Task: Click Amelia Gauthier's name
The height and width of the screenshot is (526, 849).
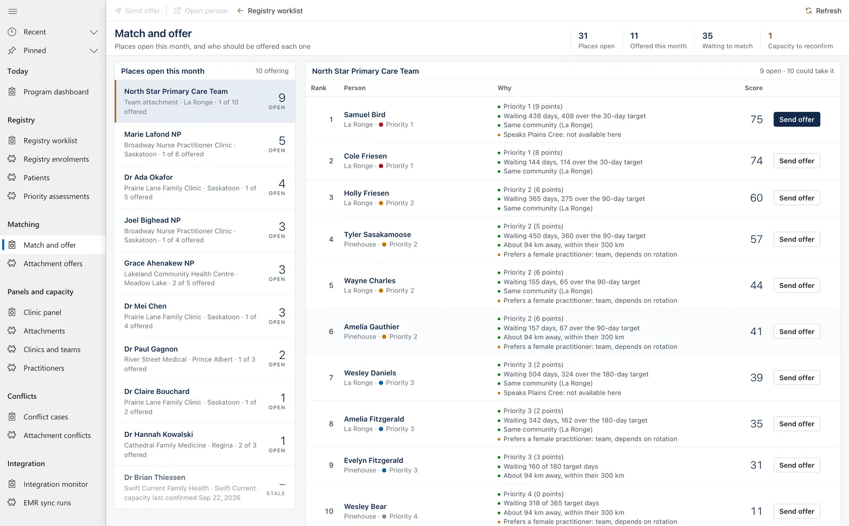Action: [x=371, y=327]
